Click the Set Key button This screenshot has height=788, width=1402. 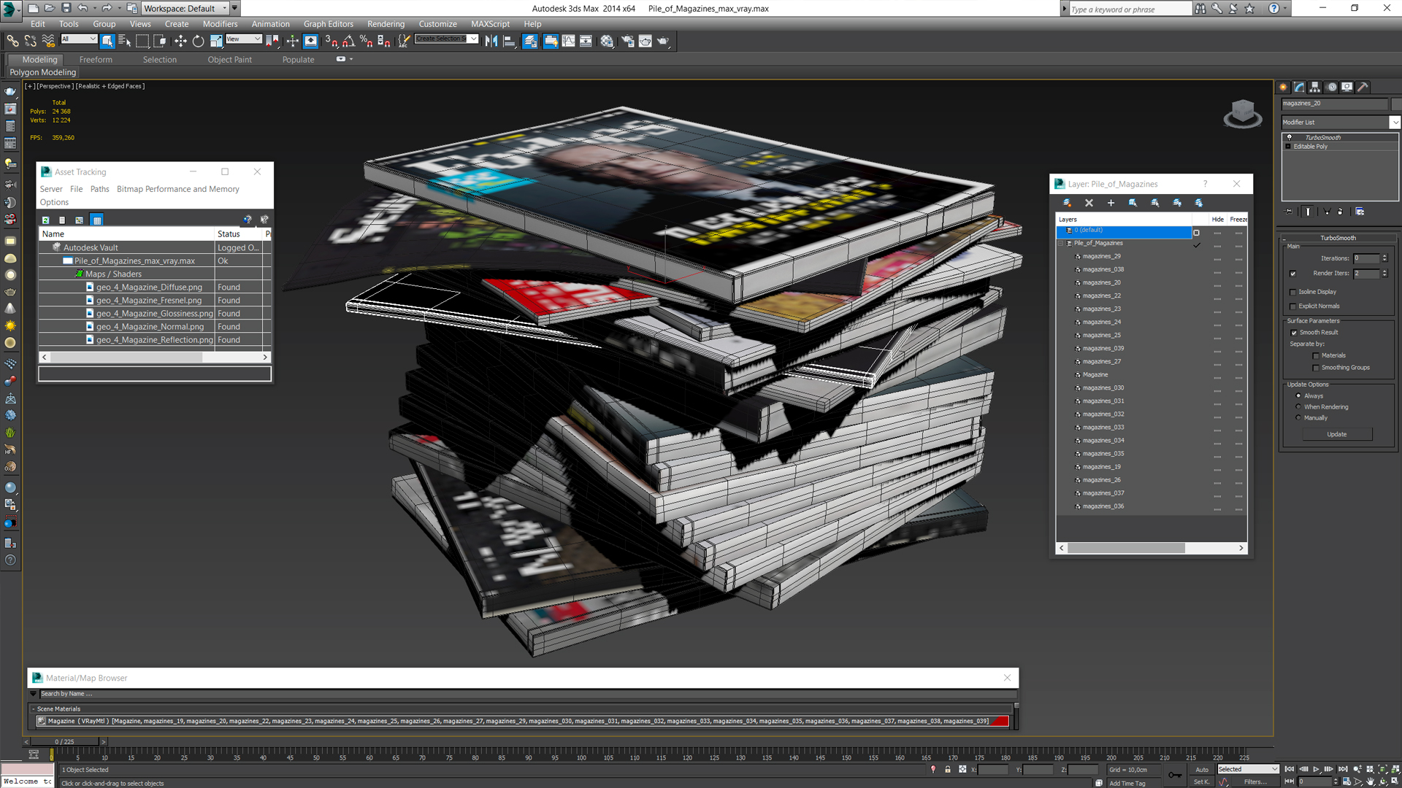click(1201, 781)
